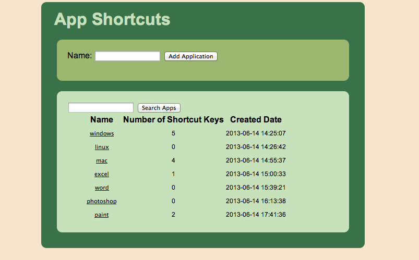
Task: Click the Add Application button
Action: pos(191,56)
